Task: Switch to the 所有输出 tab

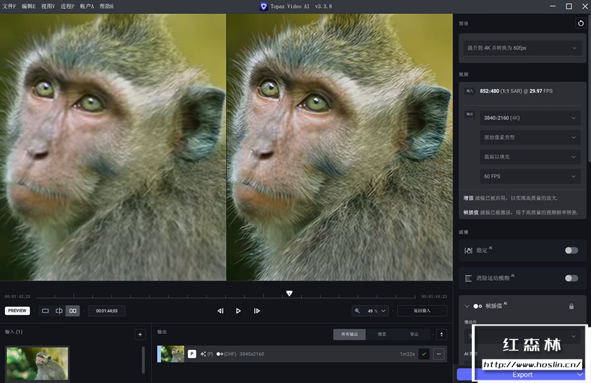Action: point(349,334)
